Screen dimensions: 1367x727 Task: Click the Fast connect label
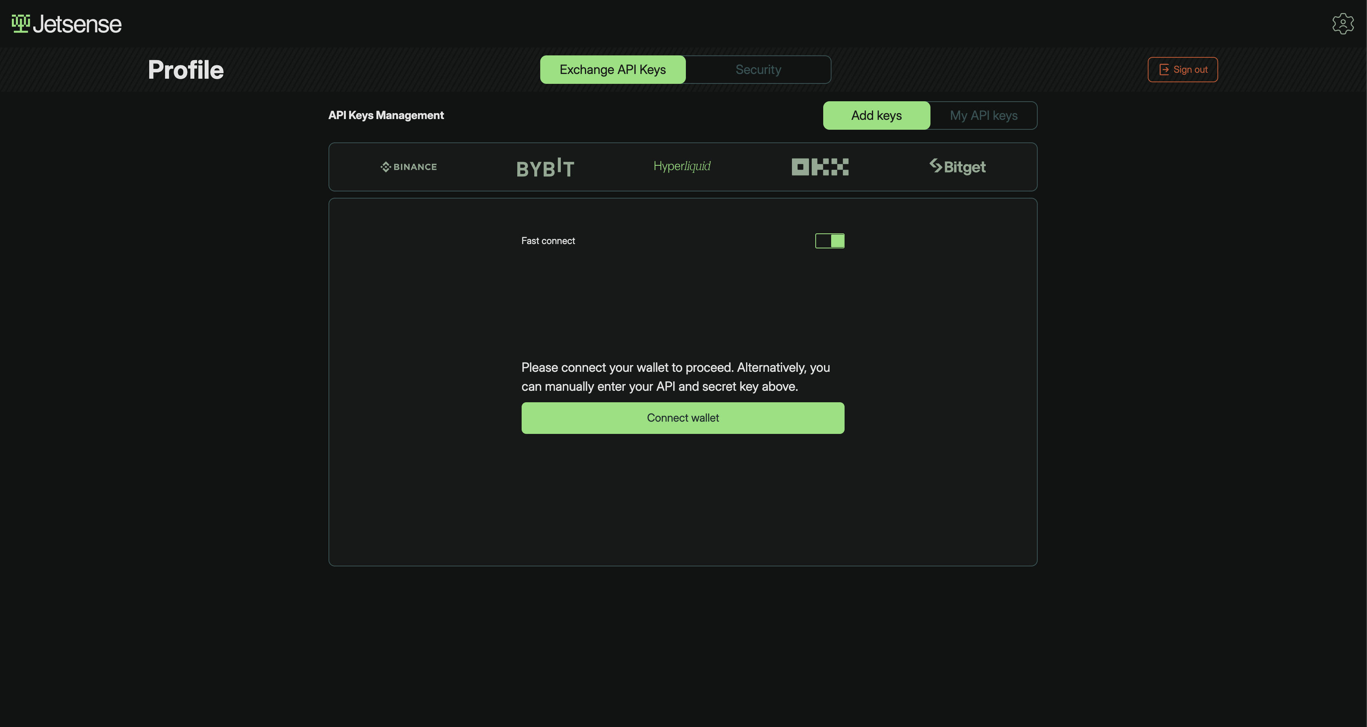[548, 241]
